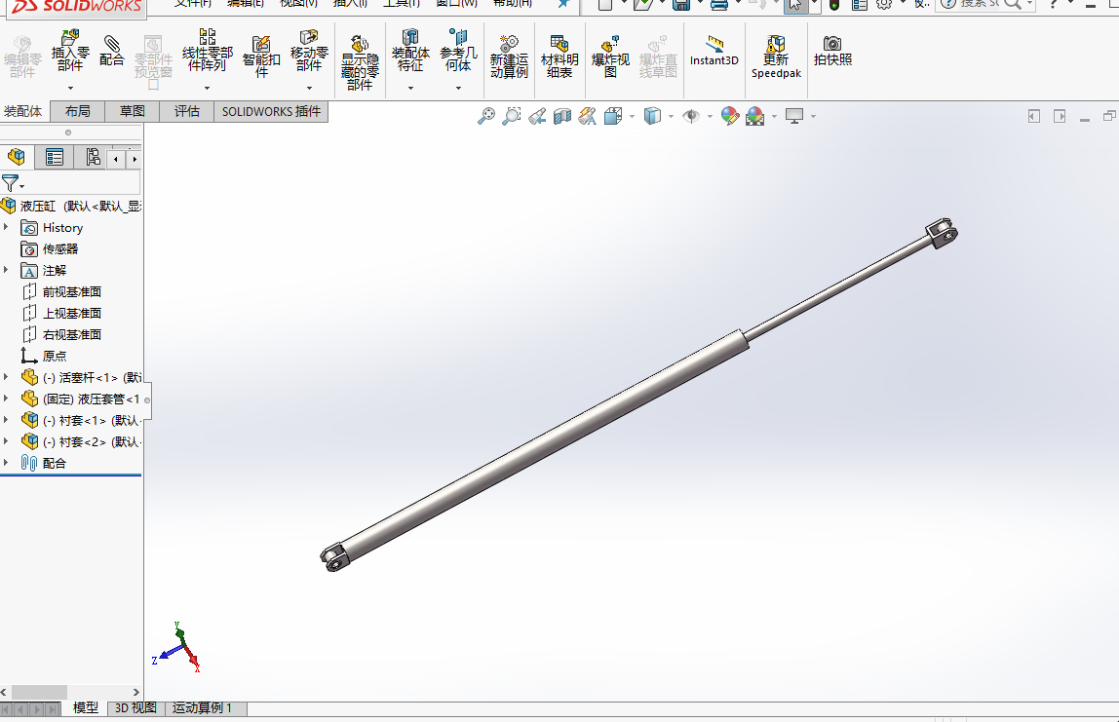The height and width of the screenshot is (722, 1119).
Task: Select the 3D 视图 bottom tab
Action: (x=135, y=707)
